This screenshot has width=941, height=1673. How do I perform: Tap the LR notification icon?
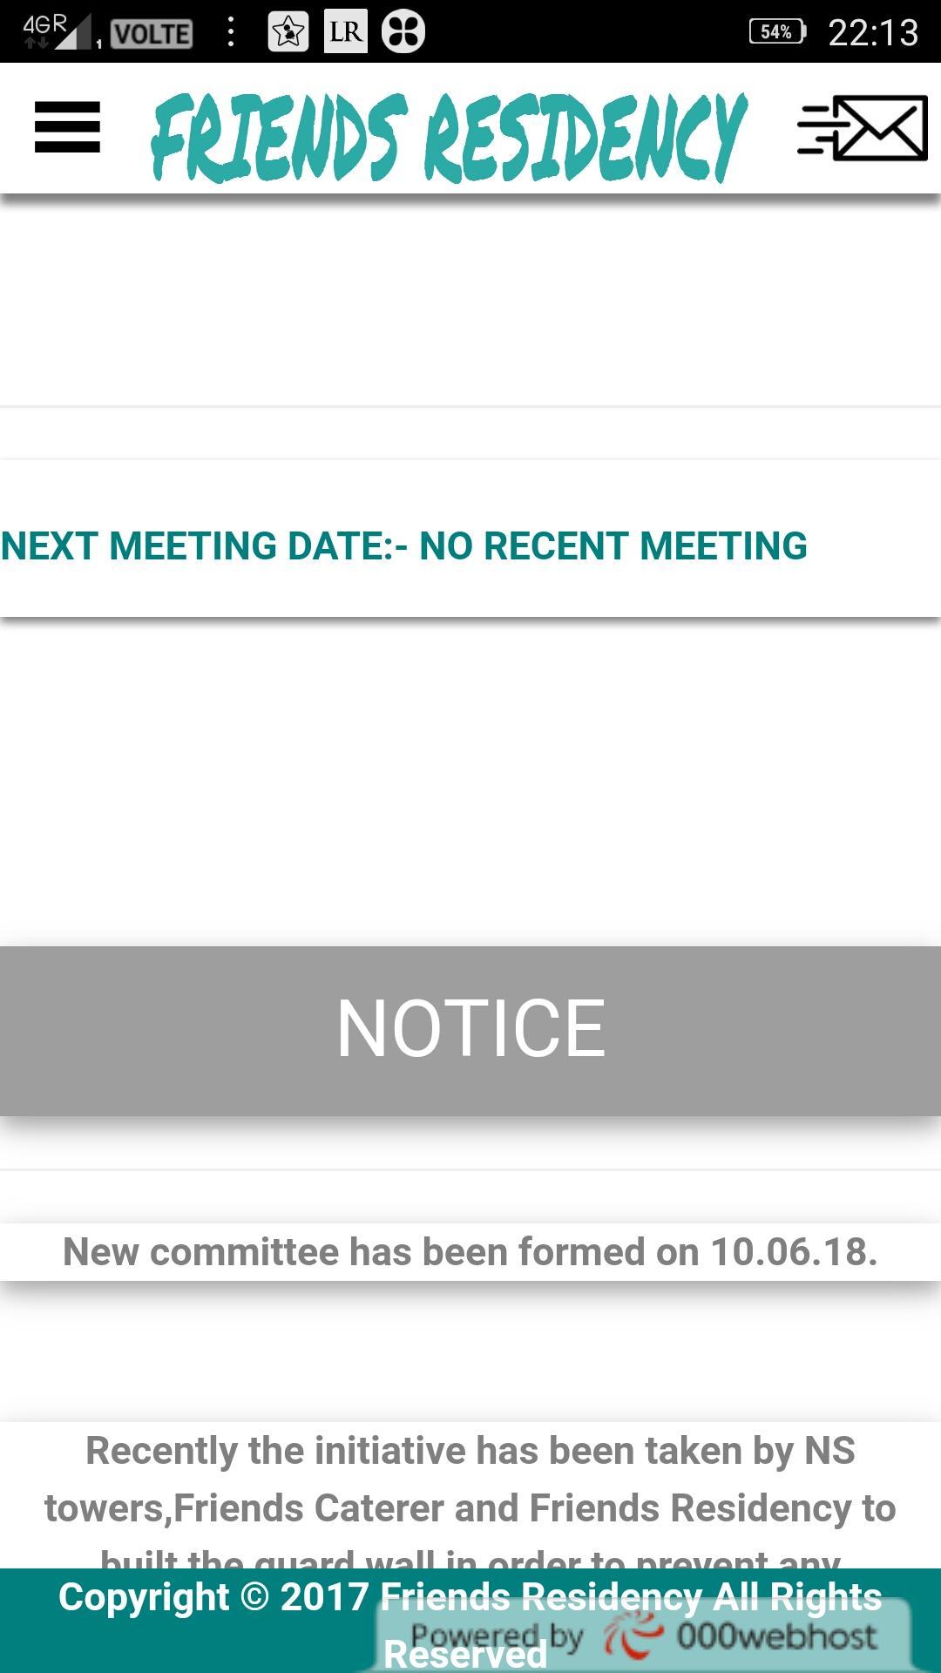pyautogui.click(x=345, y=32)
